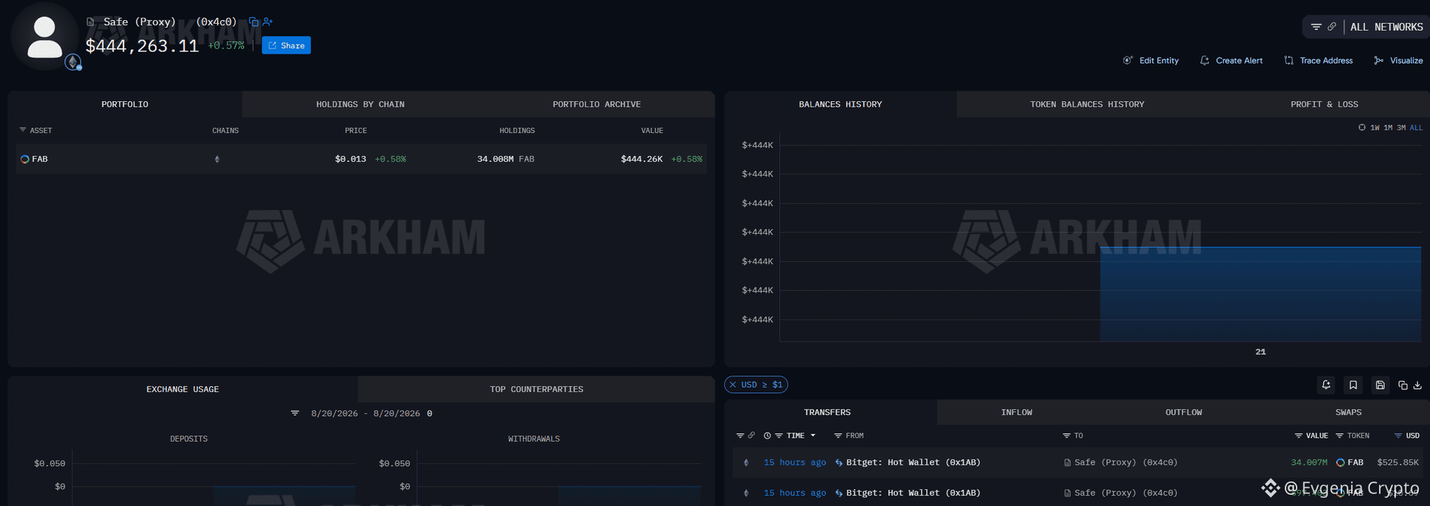Click Bitget: Hot Wallet in the 34.007M FAB transfer

tap(913, 463)
